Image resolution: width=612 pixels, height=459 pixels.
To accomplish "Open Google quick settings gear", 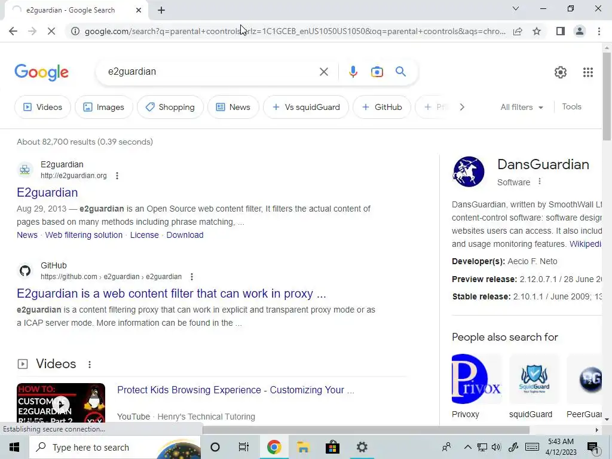I will (561, 72).
